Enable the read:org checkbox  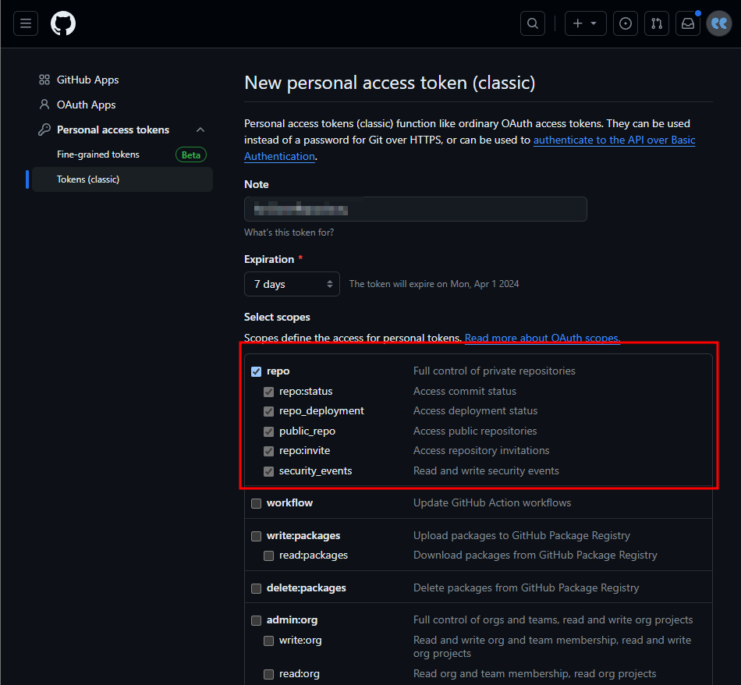pyautogui.click(x=268, y=674)
